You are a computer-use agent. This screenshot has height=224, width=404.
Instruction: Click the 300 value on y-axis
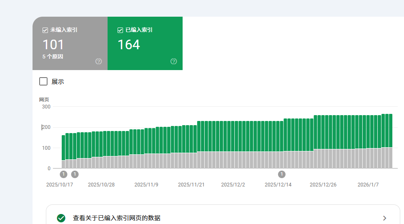pyautogui.click(x=46, y=107)
